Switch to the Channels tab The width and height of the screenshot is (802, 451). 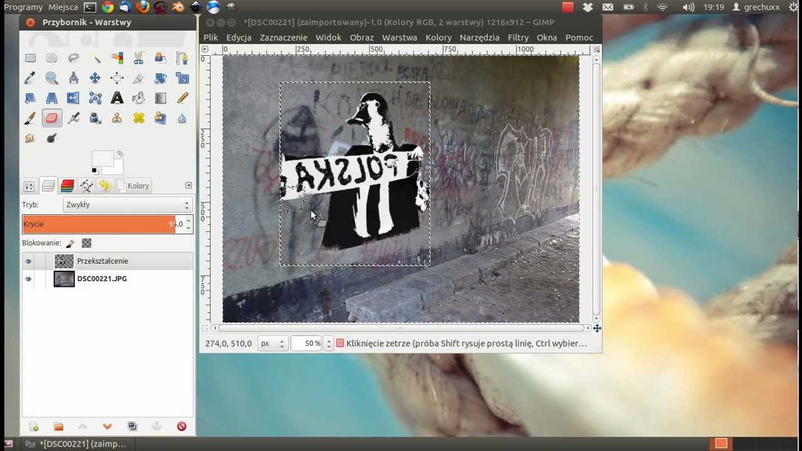[x=67, y=186]
